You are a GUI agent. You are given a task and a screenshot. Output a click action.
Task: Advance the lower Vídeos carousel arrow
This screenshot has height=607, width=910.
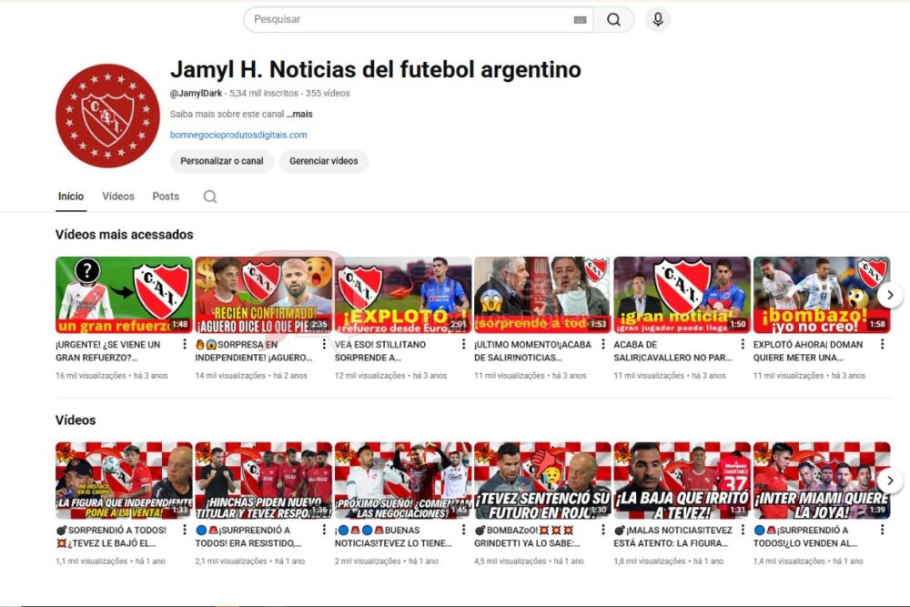[x=890, y=480]
